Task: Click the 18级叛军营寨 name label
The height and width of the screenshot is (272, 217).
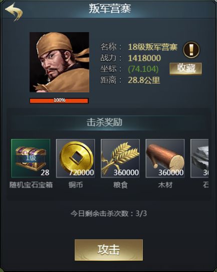Action: pos(153,47)
